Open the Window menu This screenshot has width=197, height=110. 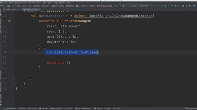62,3
